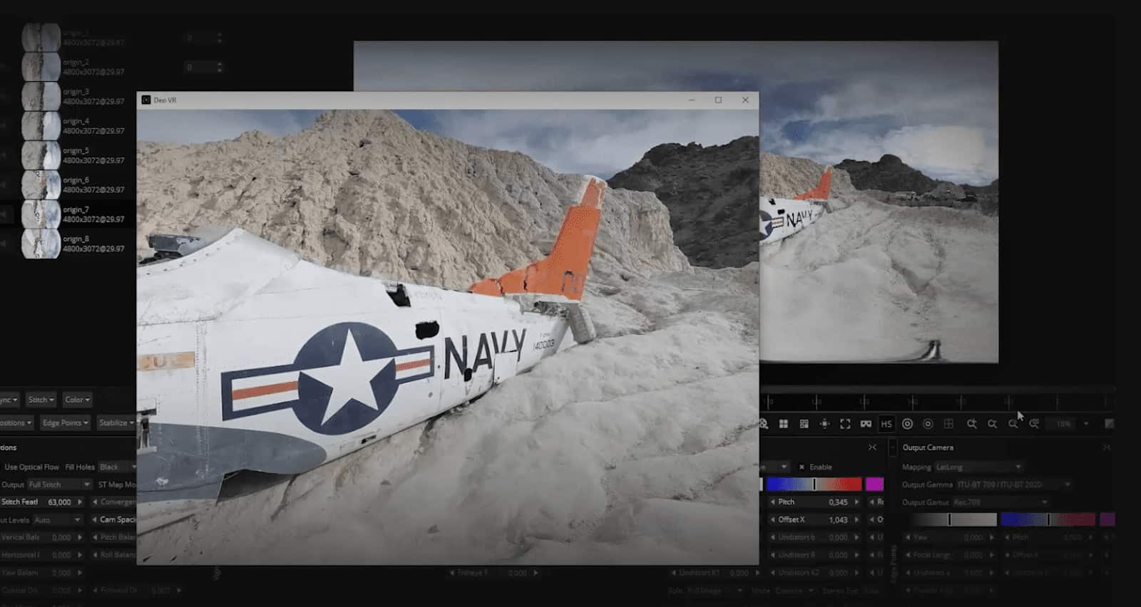Open the Mapping LatLong dropdown
Viewport: 1141px width, 607px height.
tap(978, 467)
